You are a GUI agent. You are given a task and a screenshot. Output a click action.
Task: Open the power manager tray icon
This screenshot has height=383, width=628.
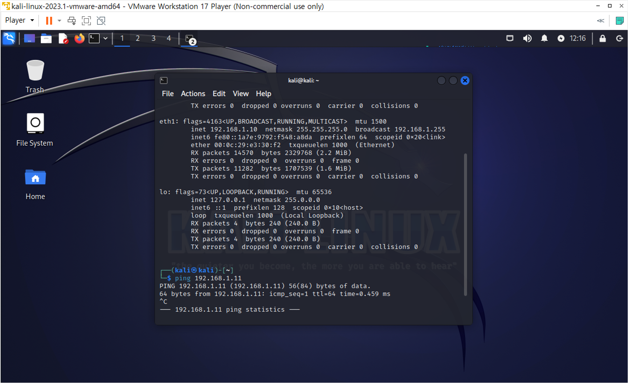[561, 38]
